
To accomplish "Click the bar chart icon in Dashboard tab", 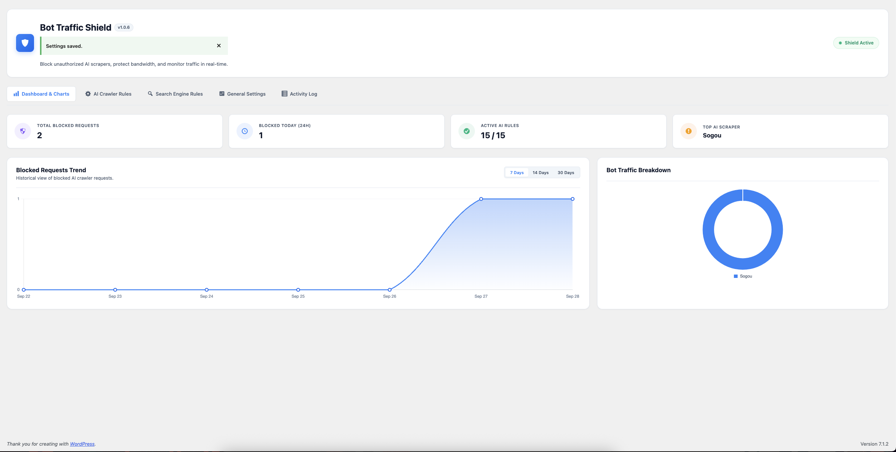I will point(16,94).
